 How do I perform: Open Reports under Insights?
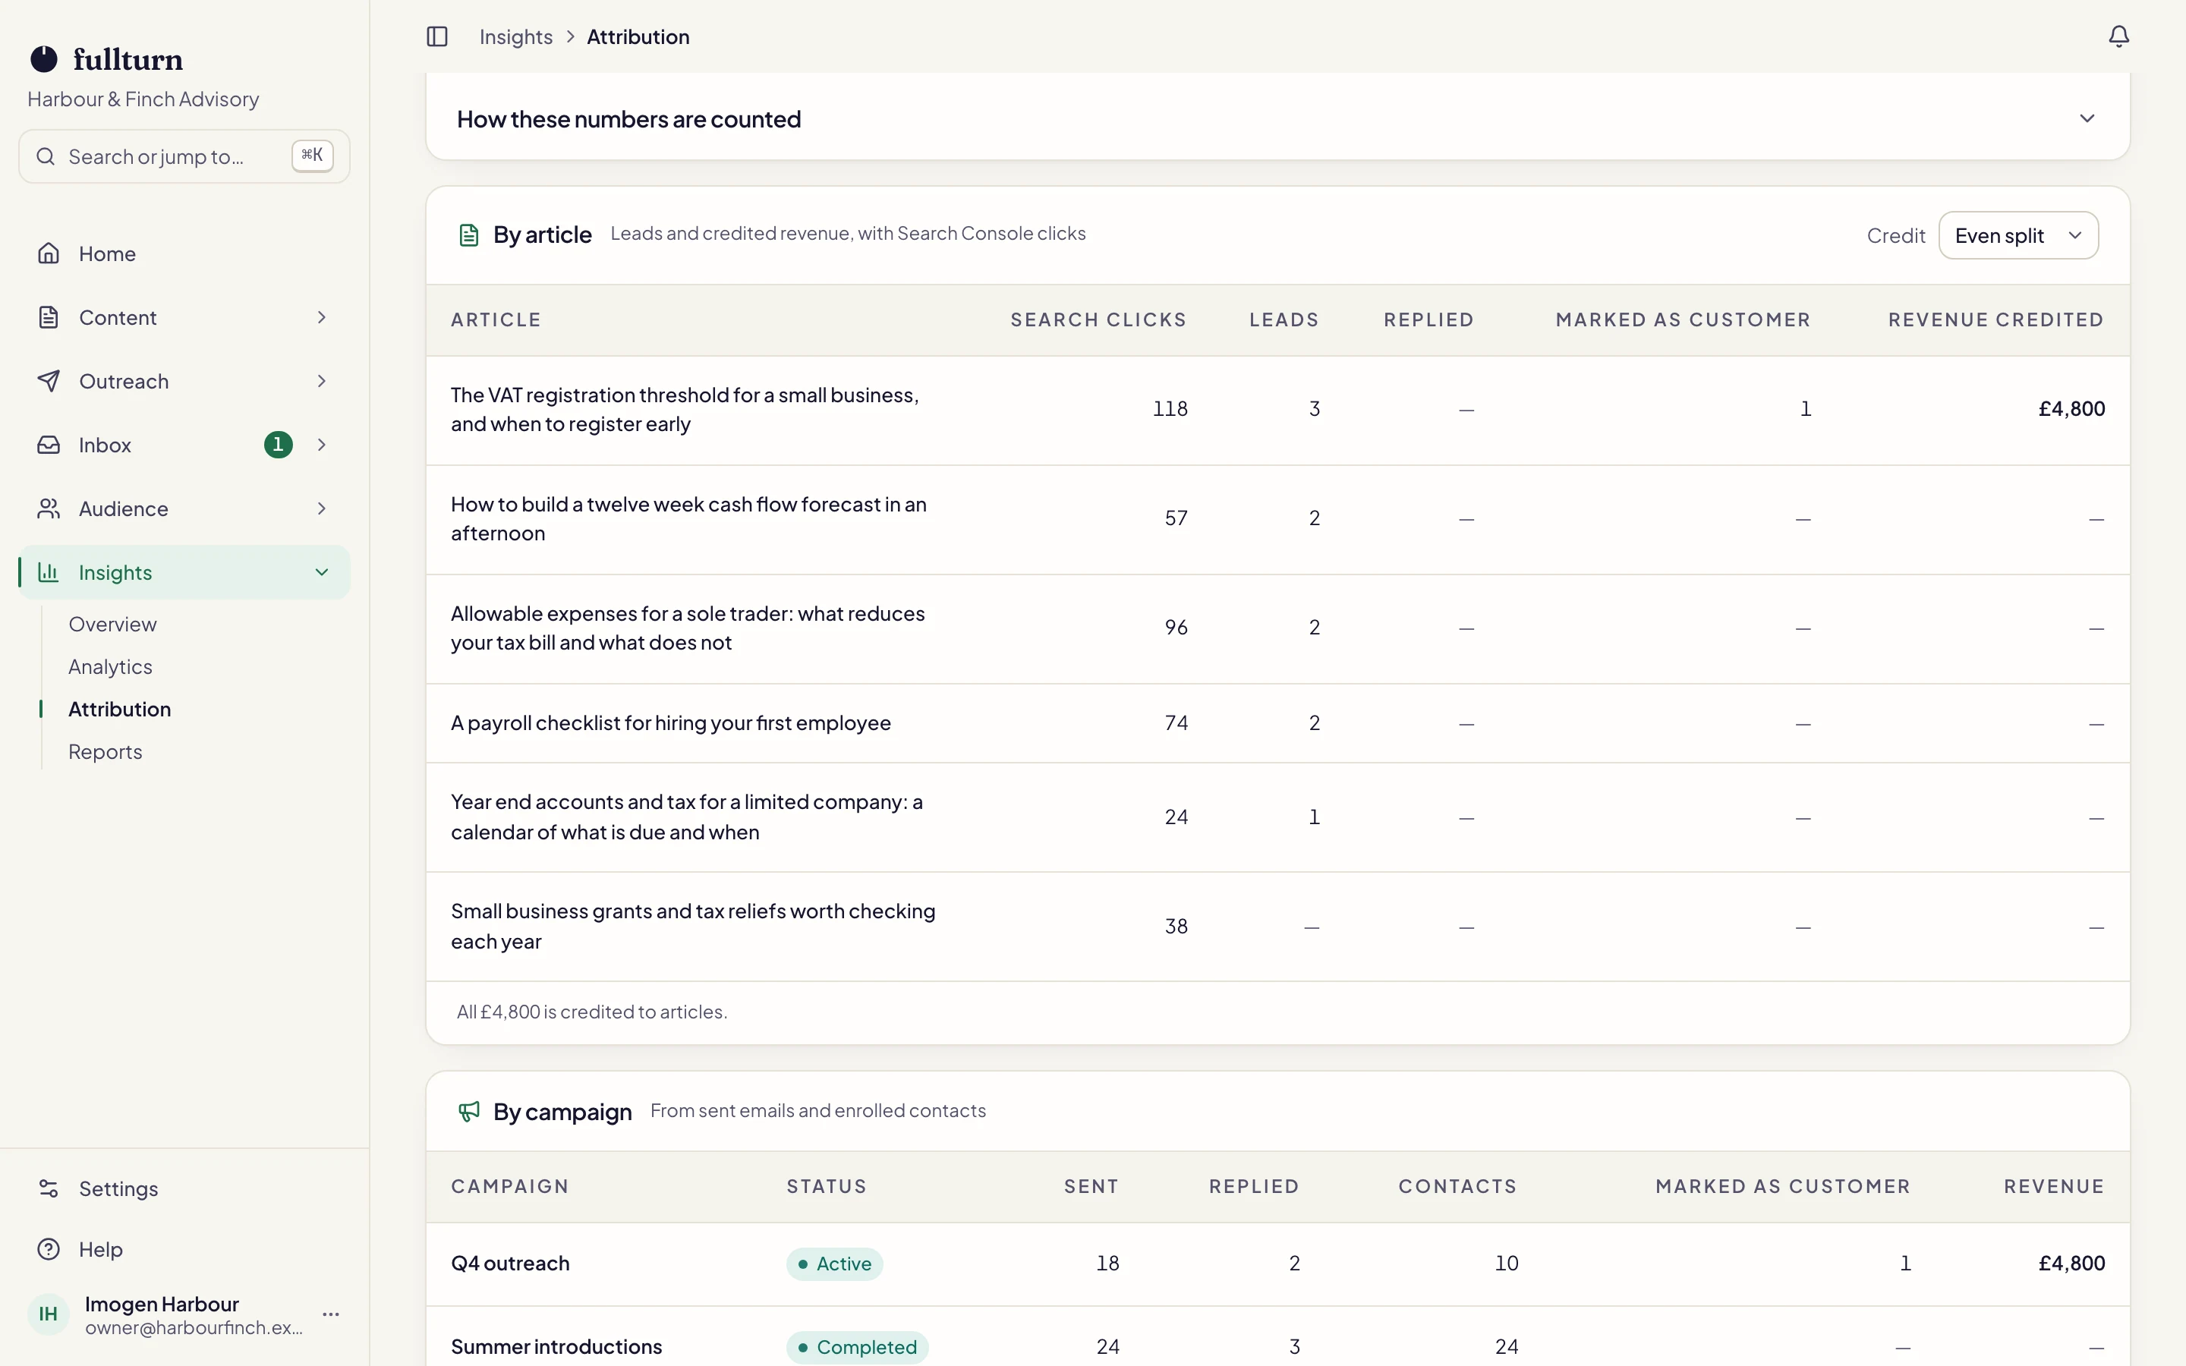(106, 751)
